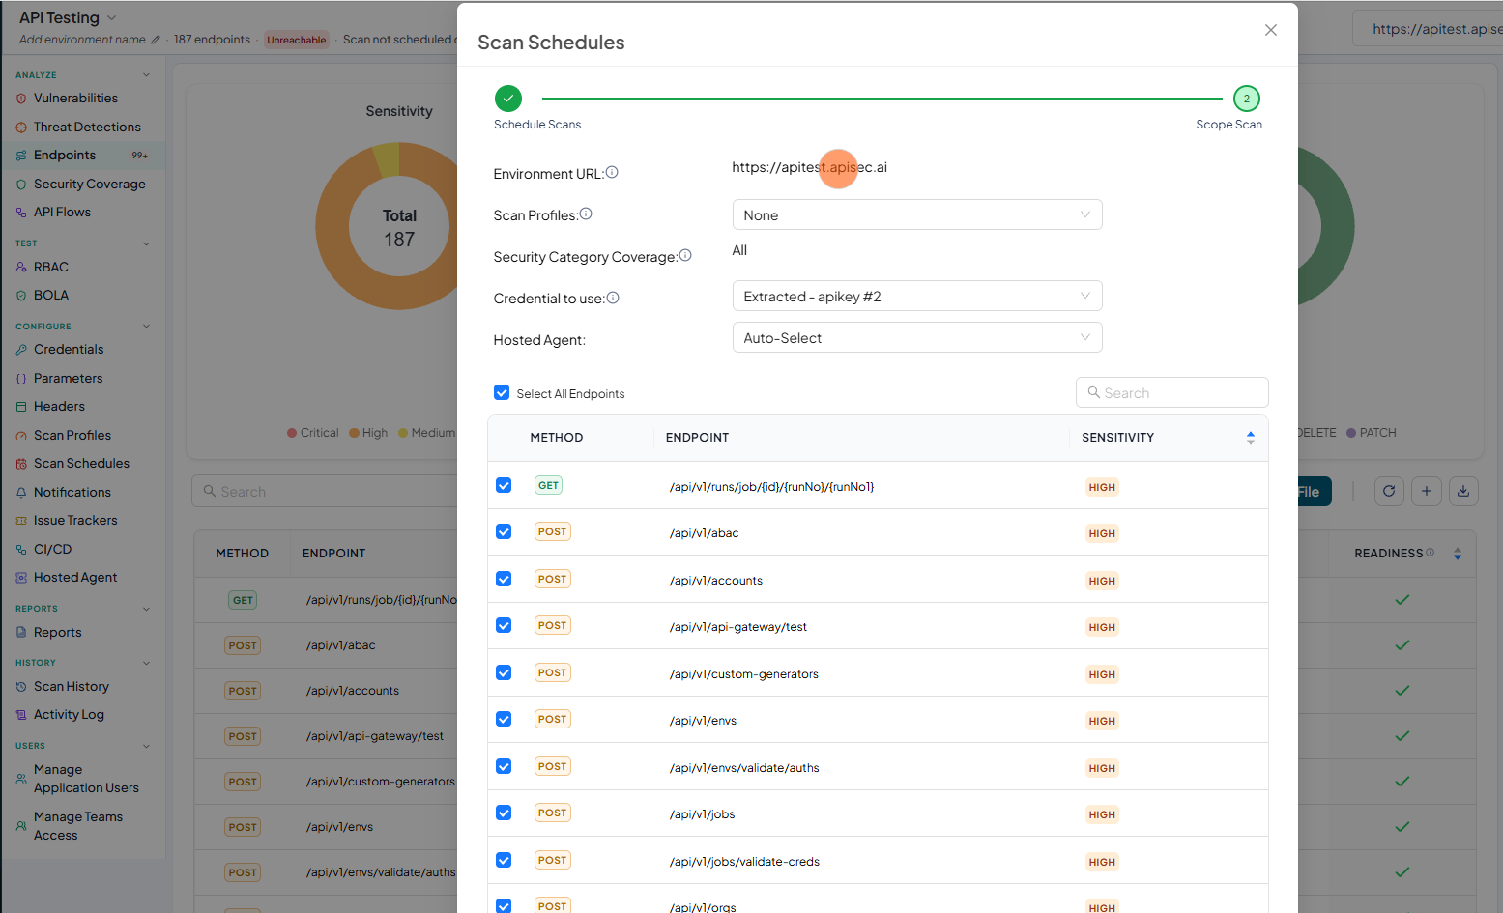Image resolution: width=1503 pixels, height=913 pixels.
Task: Open Activity Log in sidebar
Action: click(x=69, y=714)
